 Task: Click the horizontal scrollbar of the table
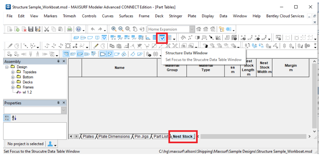(254, 137)
